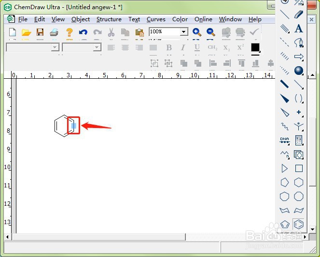Image resolution: width=320 pixels, height=257 pixels.
Task: Set right text alignment
Action: [139, 48]
